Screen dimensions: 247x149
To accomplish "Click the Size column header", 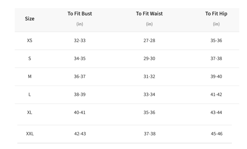I will 30,19.
